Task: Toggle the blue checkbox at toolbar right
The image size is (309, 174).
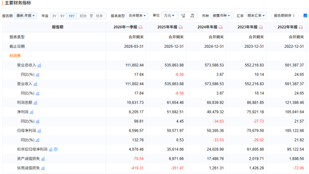Action: coord(305,16)
